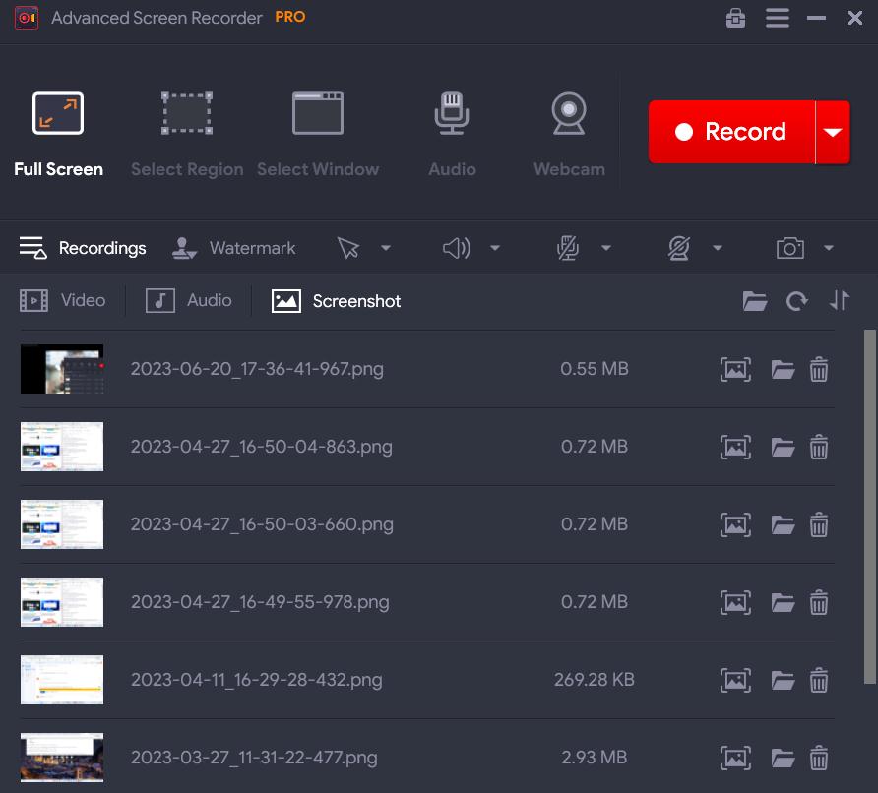Screen dimensions: 878x793
Task: Select file name 2023-06-20_17-36-41-967.png
Action: point(257,369)
